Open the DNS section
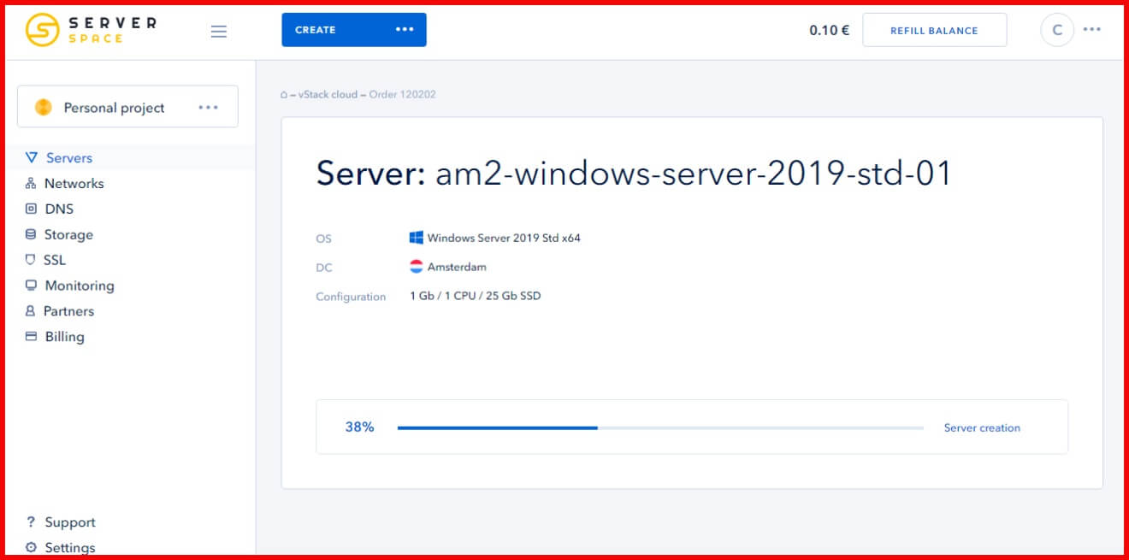Viewport: 1129px width, 560px height. pyautogui.click(x=59, y=209)
